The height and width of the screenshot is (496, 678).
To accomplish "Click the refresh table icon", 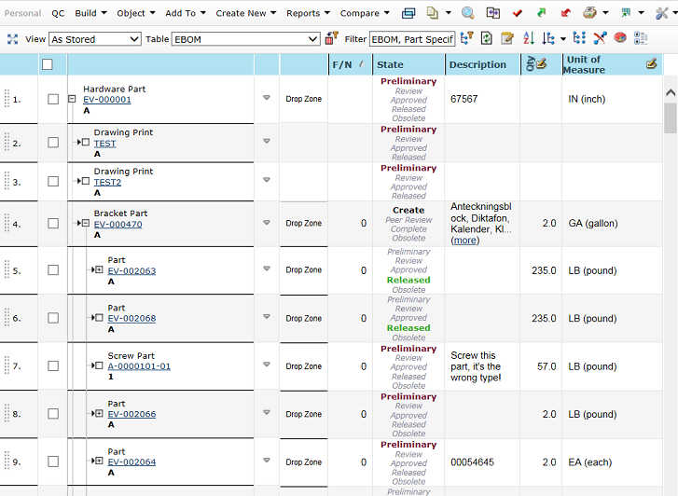I will pyautogui.click(x=486, y=38).
